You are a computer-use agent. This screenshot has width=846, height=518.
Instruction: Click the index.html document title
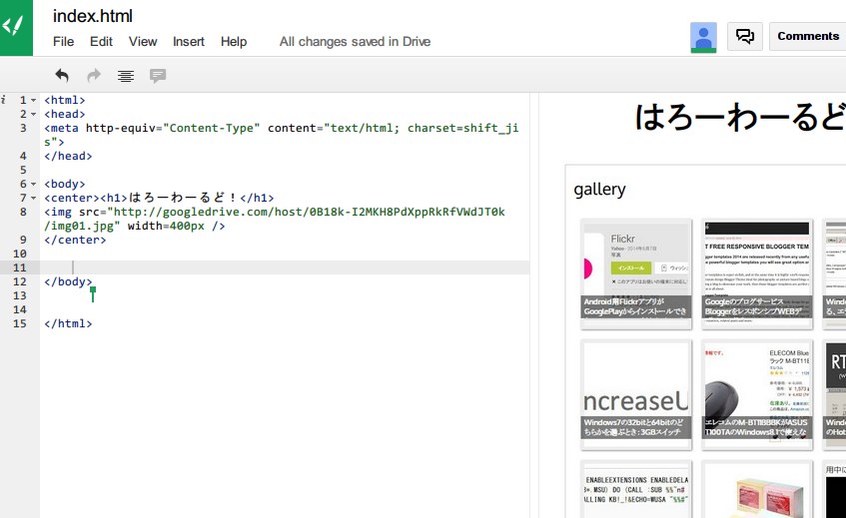tap(92, 16)
